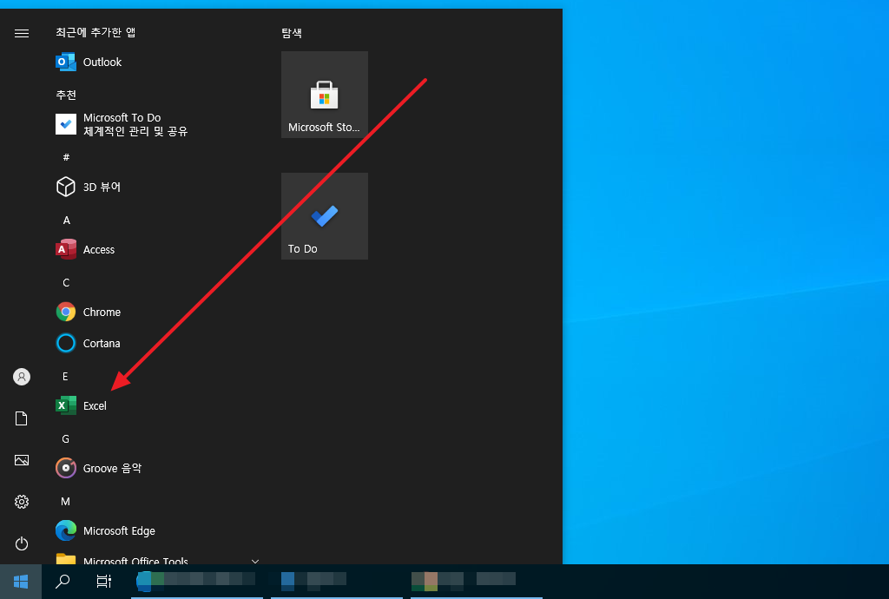
Task: Open Documents from Start sidebar
Action: click(22, 418)
